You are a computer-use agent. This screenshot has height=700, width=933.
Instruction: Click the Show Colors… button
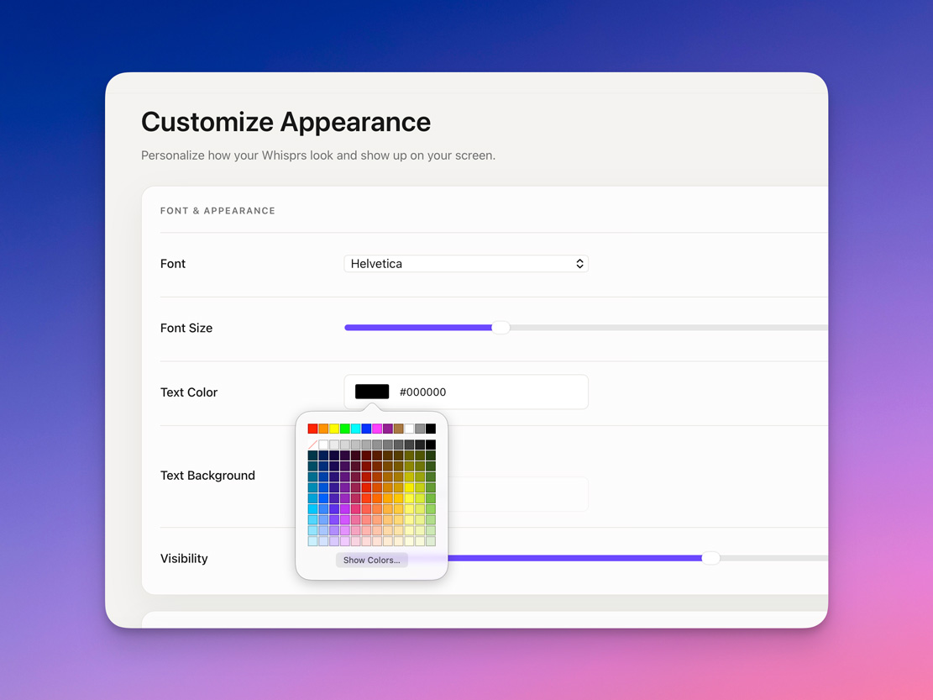[372, 561]
